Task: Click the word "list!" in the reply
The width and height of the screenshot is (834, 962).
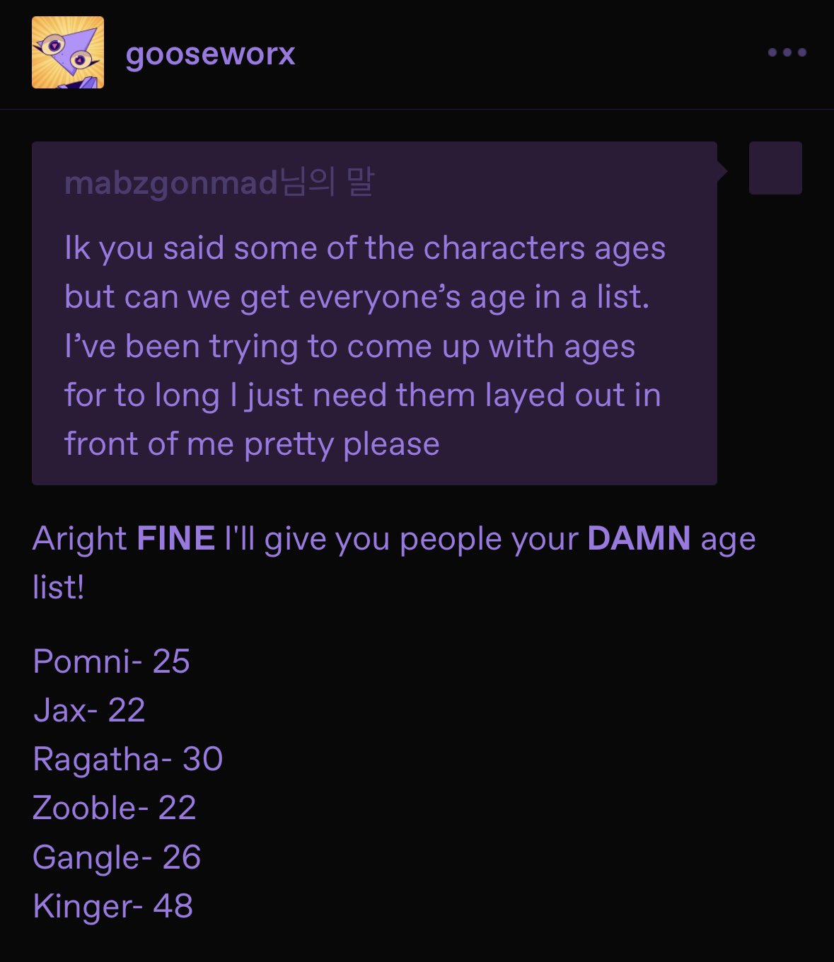Action: [x=59, y=587]
